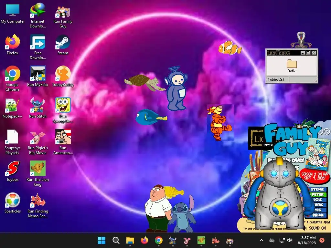Launch the Steam desktop shortcut
Viewport: 331px width, 248px height.
tap(63, 45)
